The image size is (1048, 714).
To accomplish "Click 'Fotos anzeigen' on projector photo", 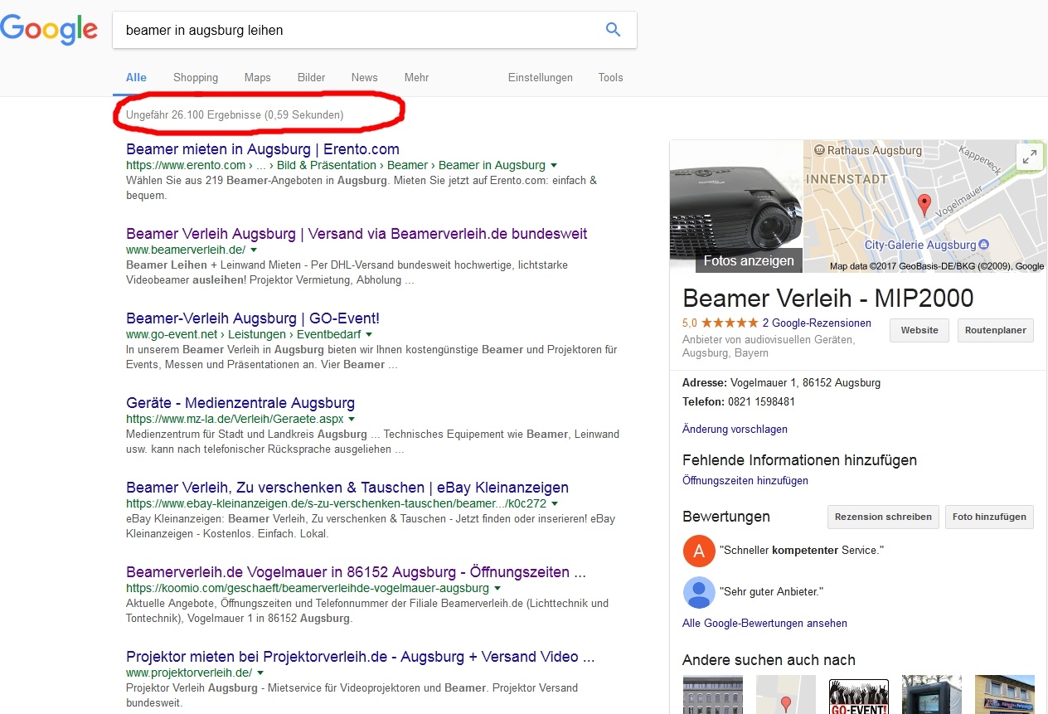I will click(x=749, y=260).
